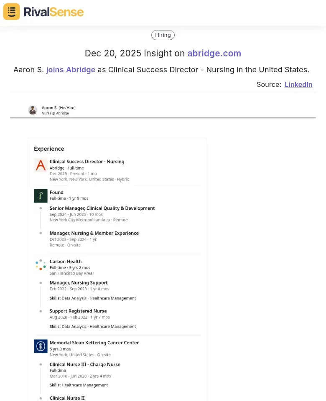Select the Carbon Health dotted logo
The image size is (326, 401).
click(41, 264)
